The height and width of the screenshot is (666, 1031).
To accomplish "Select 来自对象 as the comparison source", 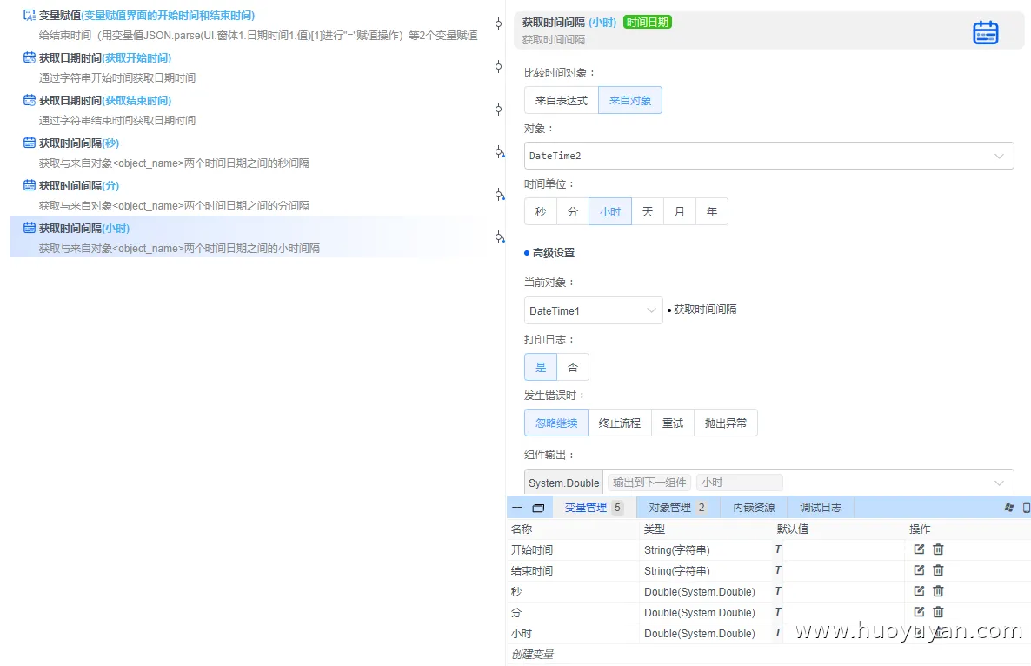I will [x=630, y=101].
